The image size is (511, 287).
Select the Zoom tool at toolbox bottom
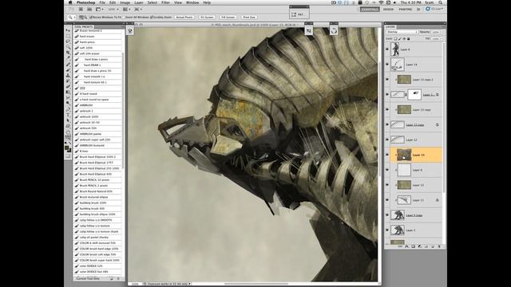click(x=68, y=137)
